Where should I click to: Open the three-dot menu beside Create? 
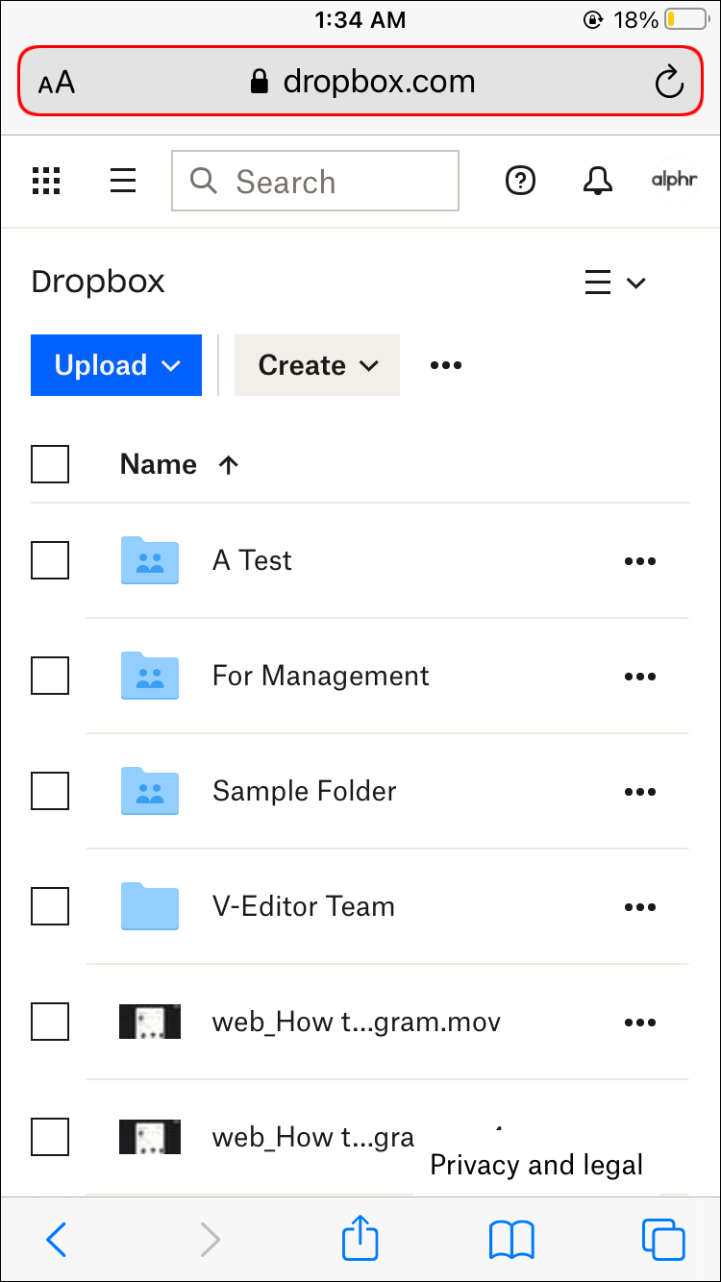[446, 365]
